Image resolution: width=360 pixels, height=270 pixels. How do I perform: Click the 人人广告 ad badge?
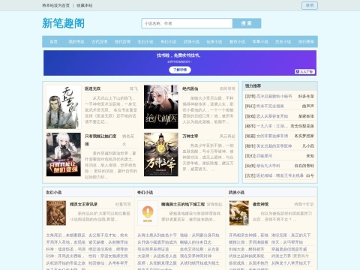[x=304, y=72]
